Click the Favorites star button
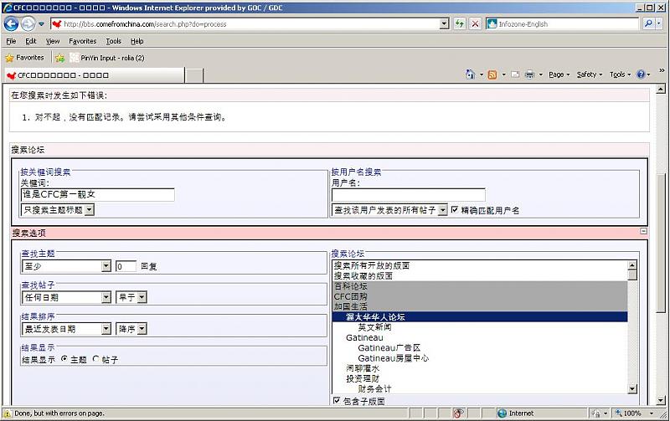The width and height of the screenshot is (670, 421). 24,58
